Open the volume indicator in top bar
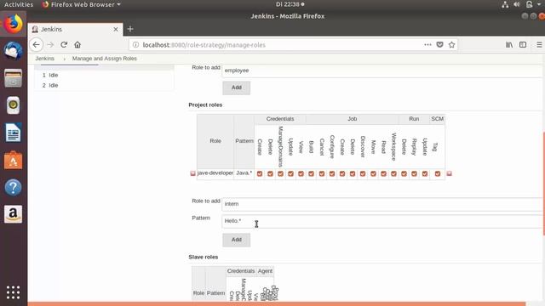 pyautogui.click(x=517, y=4)
